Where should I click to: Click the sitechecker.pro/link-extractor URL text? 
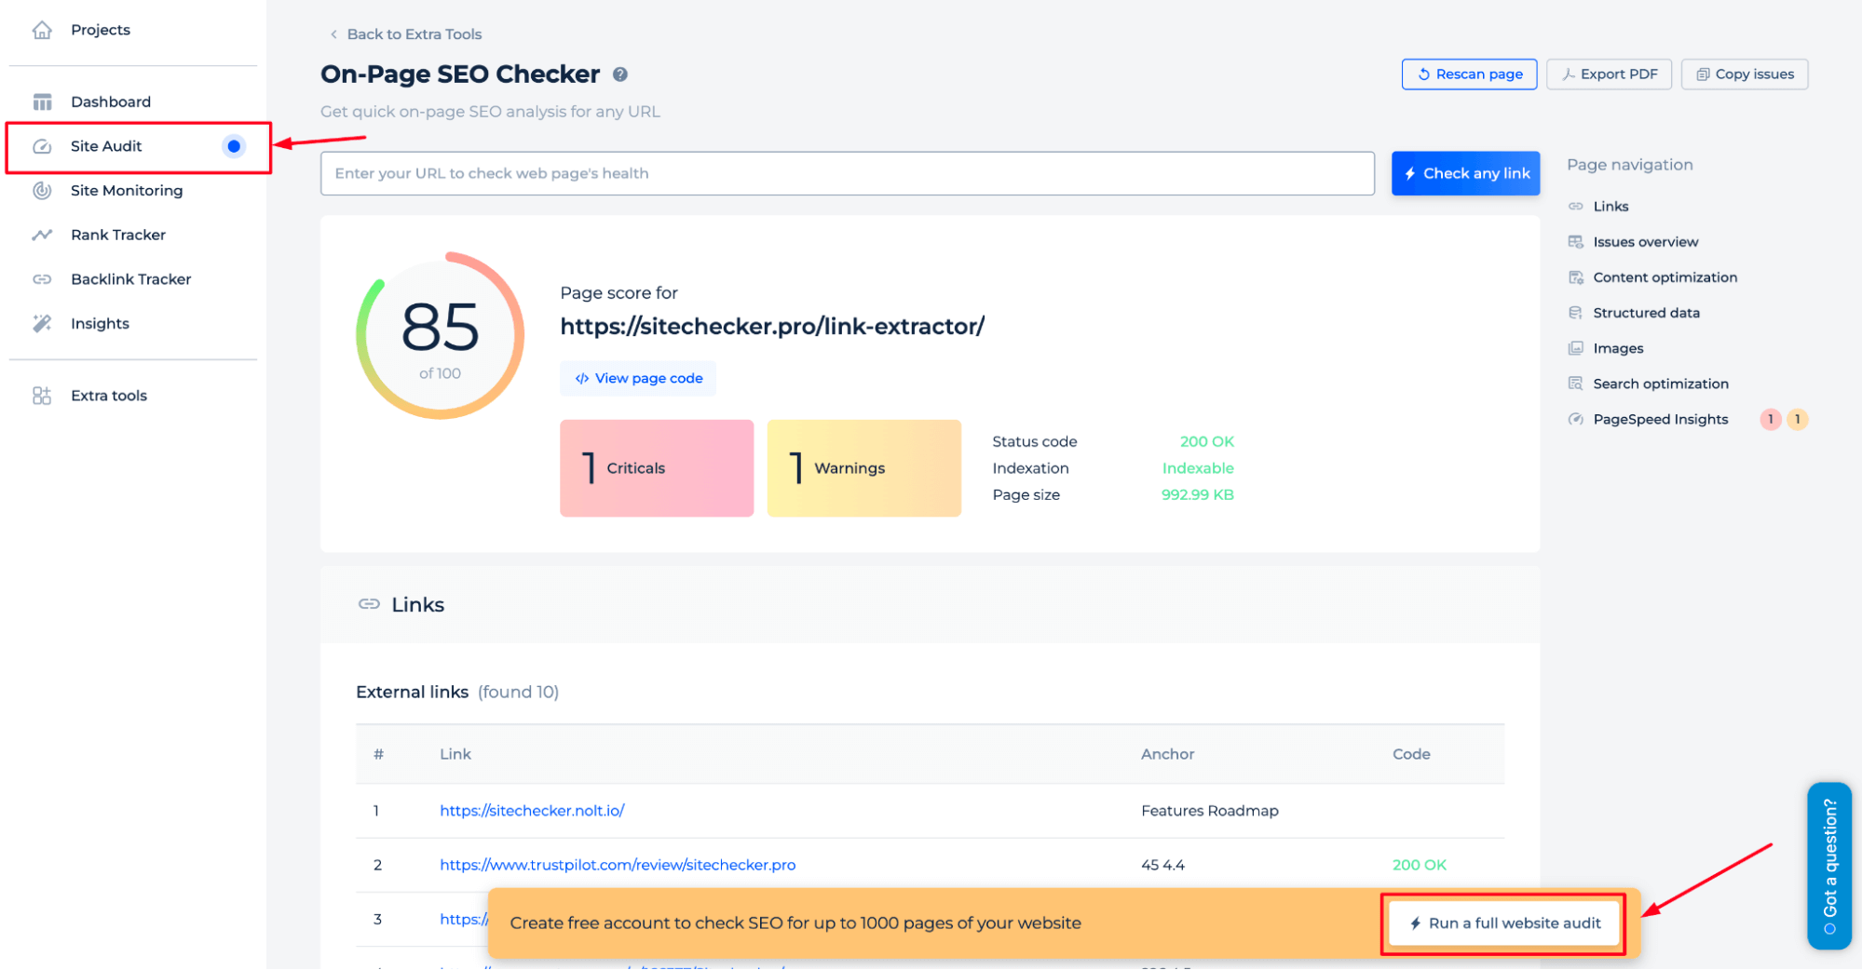(x=772, y=327)
